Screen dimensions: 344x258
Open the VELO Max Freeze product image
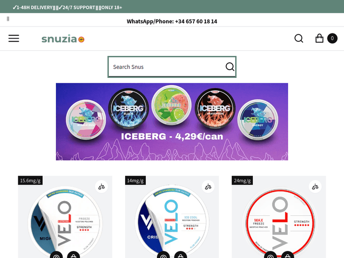(x=278, y=221)
